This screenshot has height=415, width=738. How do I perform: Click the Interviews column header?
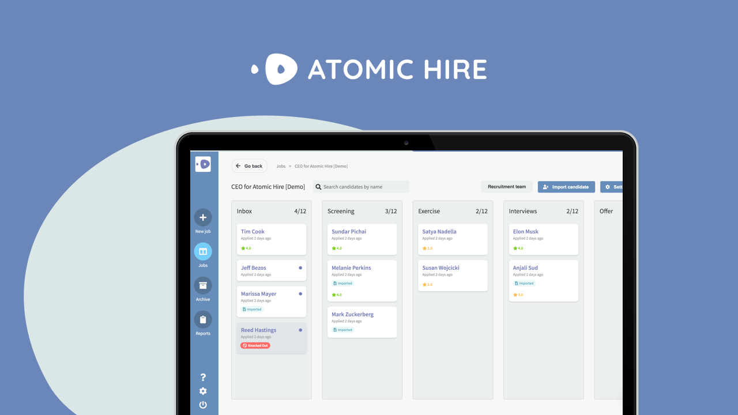coord(523,212)
